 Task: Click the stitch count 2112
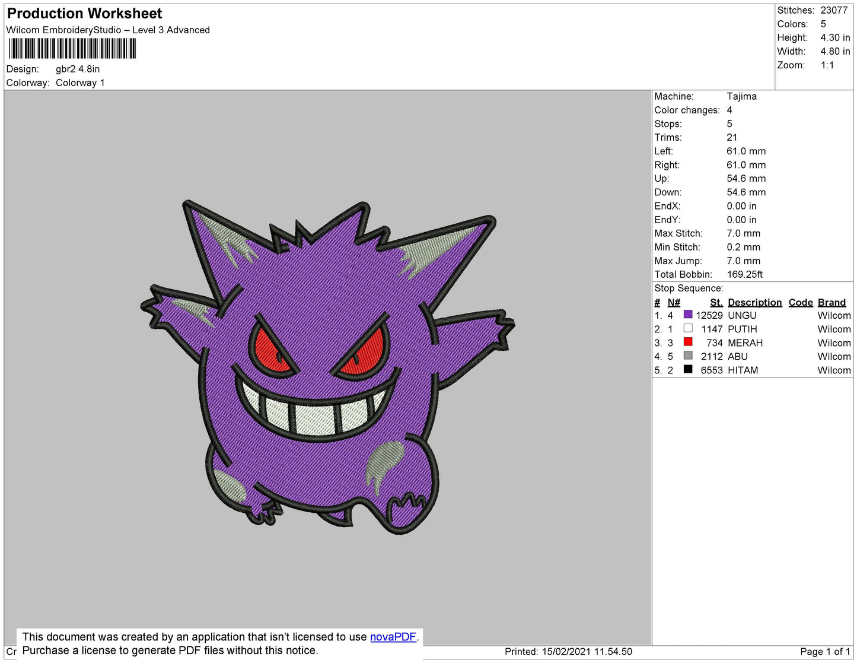(x=712, y=356)
